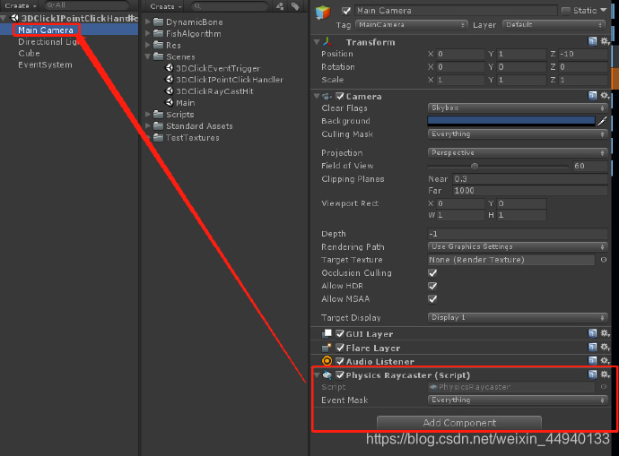Disable the Audio Listener component checkbox
619x456 pixels.
[339, 361]
